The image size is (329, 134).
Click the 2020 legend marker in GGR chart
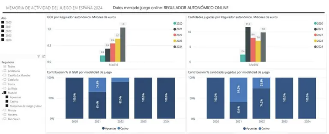[174, 23]
